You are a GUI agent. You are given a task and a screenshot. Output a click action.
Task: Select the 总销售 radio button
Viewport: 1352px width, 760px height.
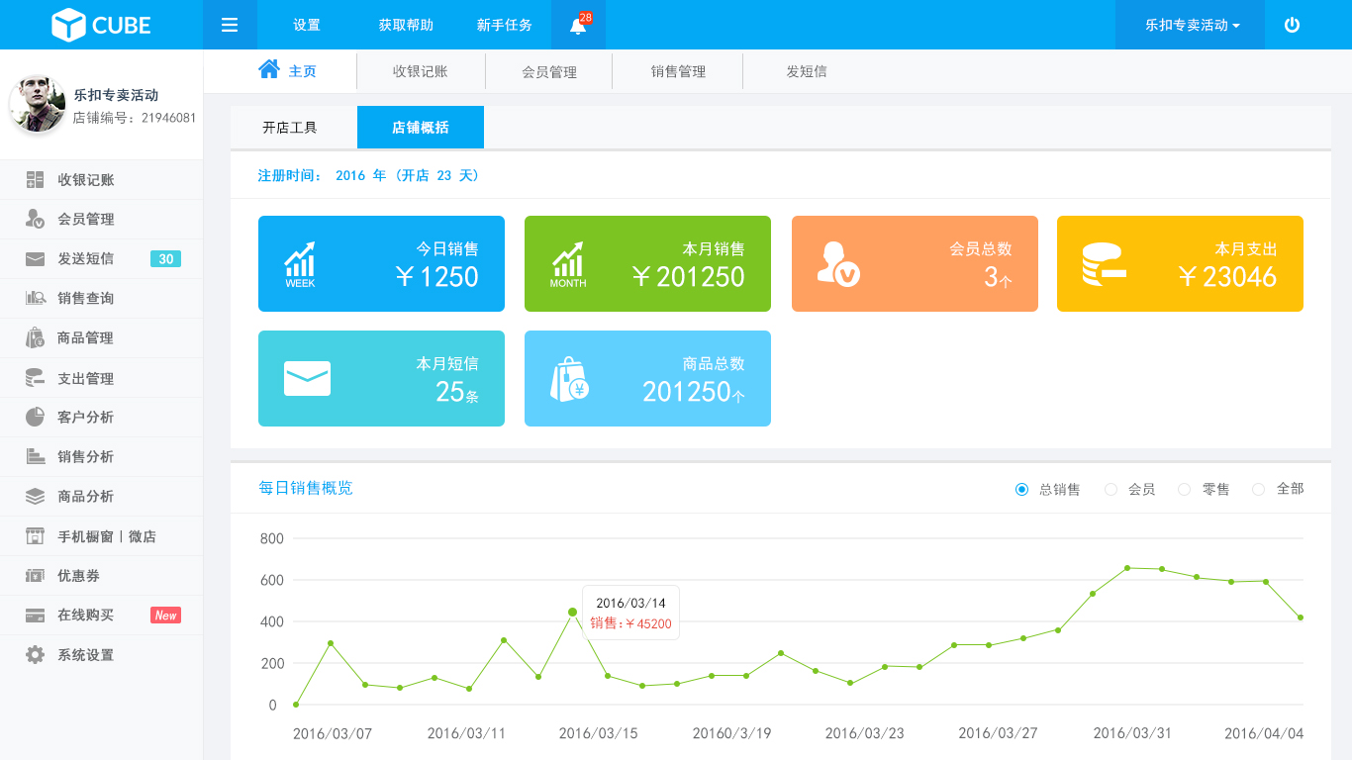point(1021,489)
